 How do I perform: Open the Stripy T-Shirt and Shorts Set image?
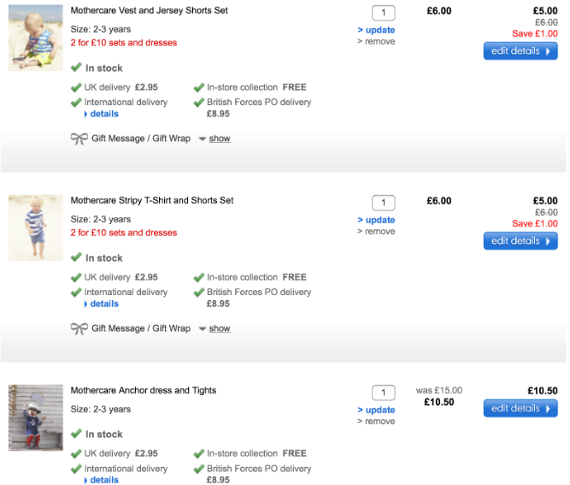pos(36,227)
